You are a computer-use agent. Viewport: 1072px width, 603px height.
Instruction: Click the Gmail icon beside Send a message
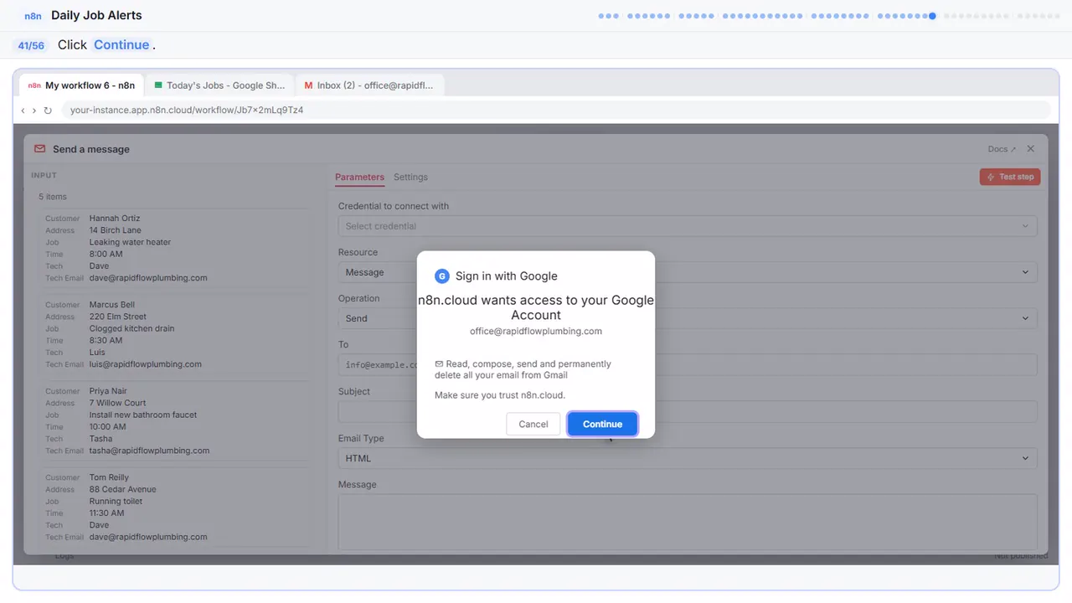39,149
